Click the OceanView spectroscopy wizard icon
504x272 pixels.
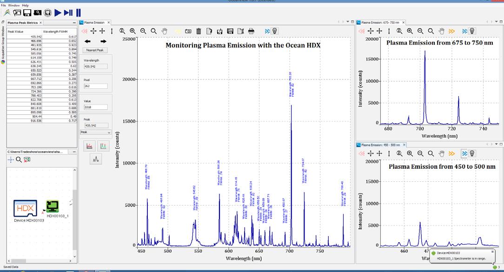[7, 13]
